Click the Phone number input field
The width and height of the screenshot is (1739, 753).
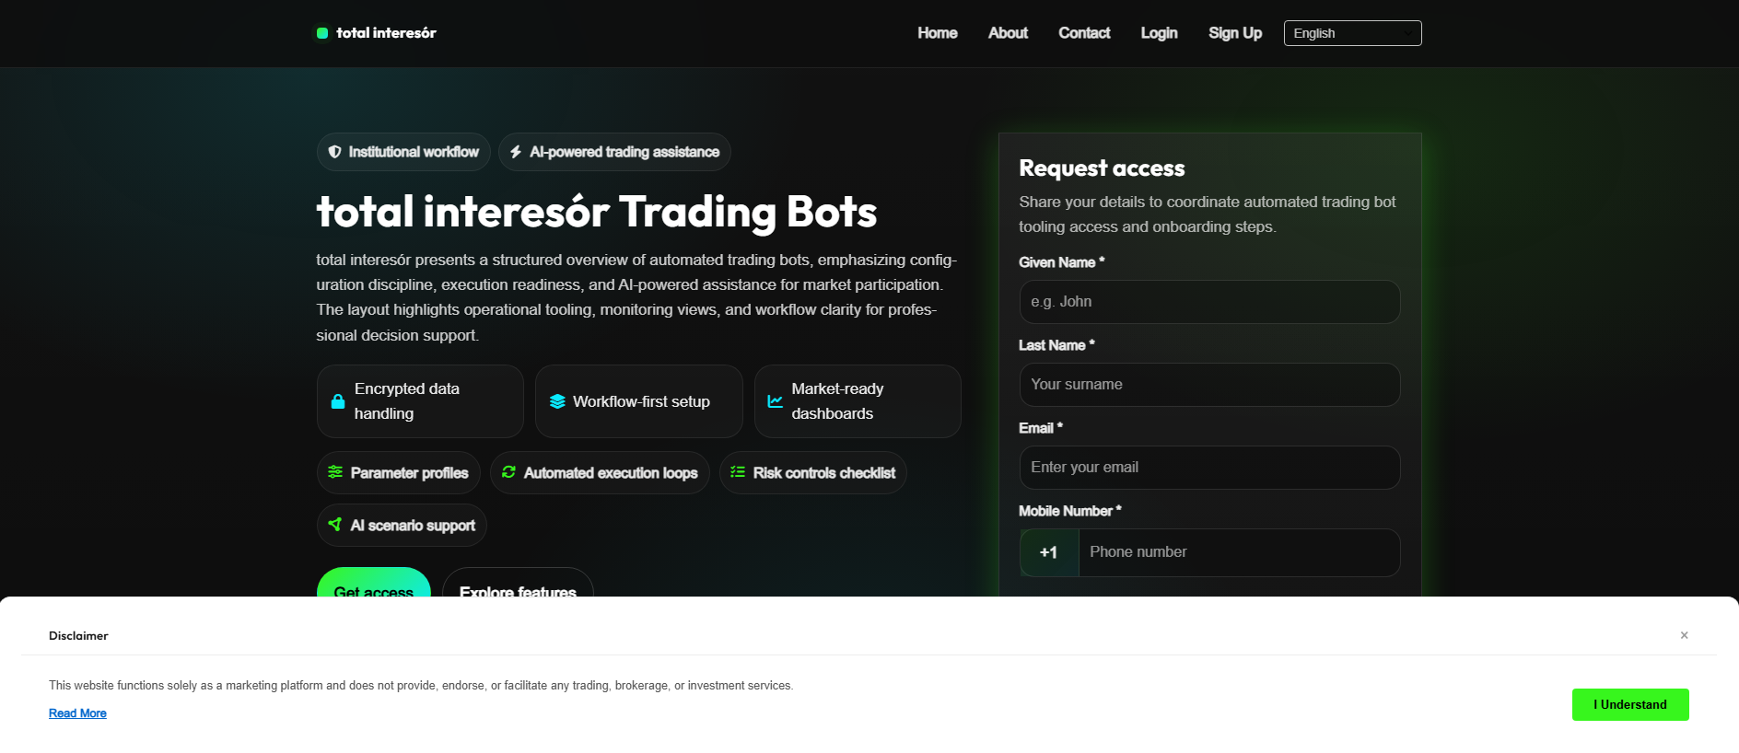coord(1239,552)
